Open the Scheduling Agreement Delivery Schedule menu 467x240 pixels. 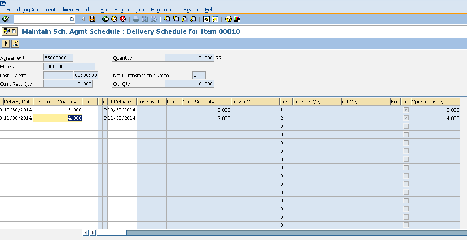50,10
